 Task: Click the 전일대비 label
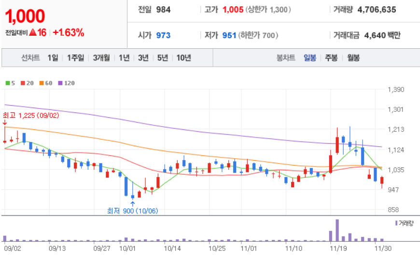(x=16, y=33)
